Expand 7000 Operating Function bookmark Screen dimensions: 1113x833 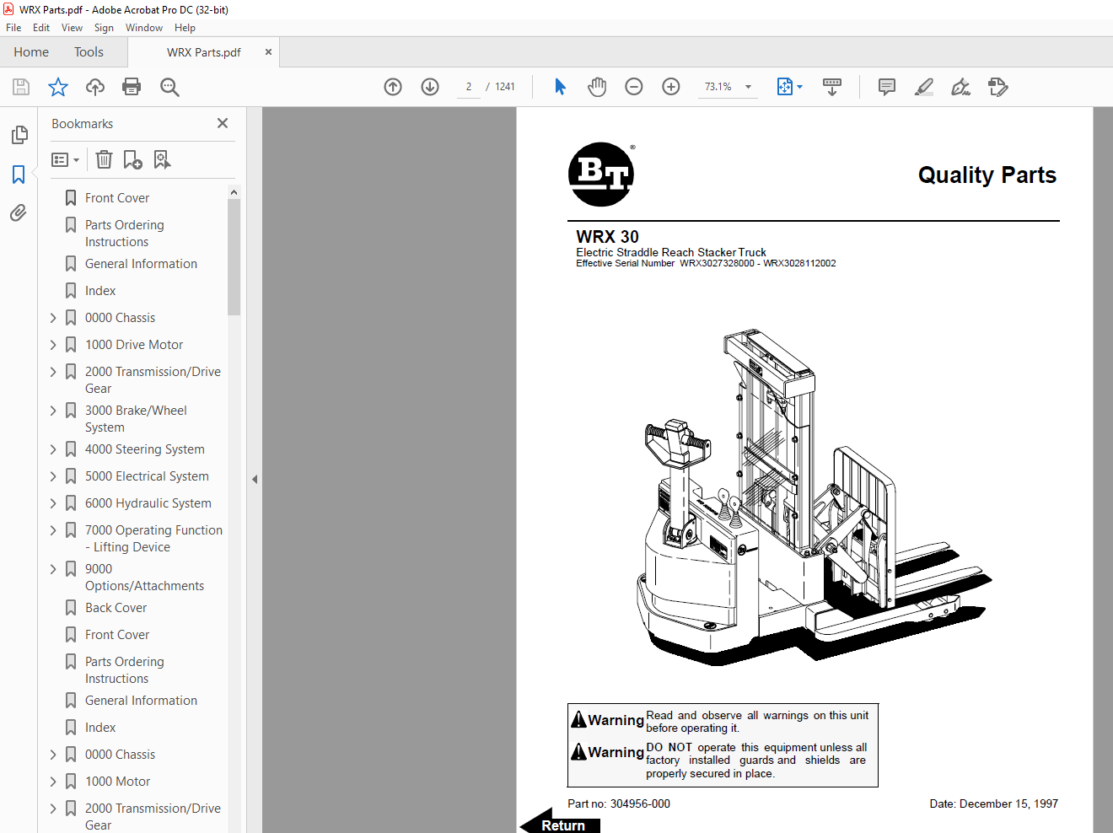[x=53, y=530]
